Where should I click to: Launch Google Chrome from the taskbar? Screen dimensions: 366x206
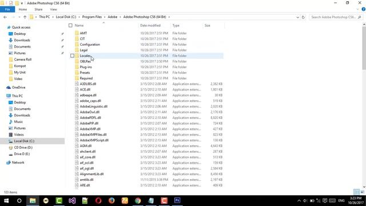(x=138, y=200)
